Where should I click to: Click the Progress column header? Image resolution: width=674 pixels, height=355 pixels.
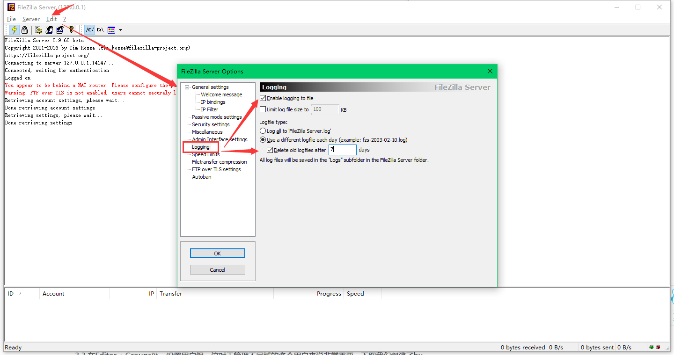click(308, 294)
